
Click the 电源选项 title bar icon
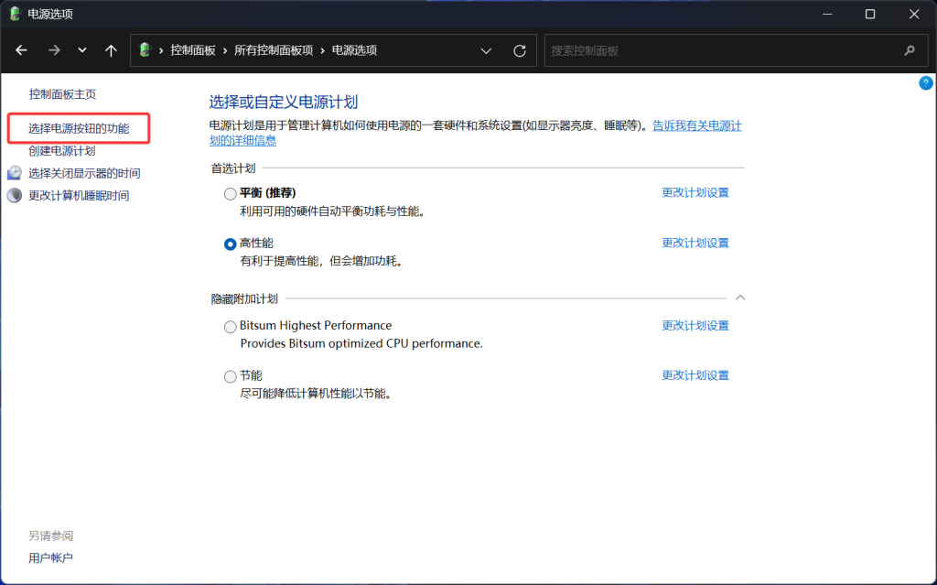[15, 14]
